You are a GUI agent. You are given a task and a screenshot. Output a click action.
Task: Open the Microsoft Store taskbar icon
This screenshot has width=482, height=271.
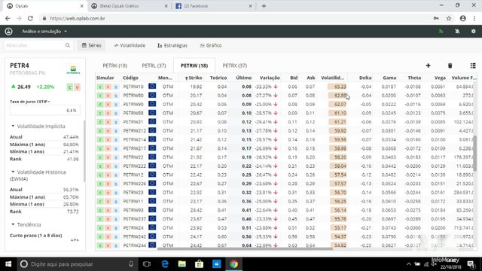pyautogui.click(x=199, y=264)
